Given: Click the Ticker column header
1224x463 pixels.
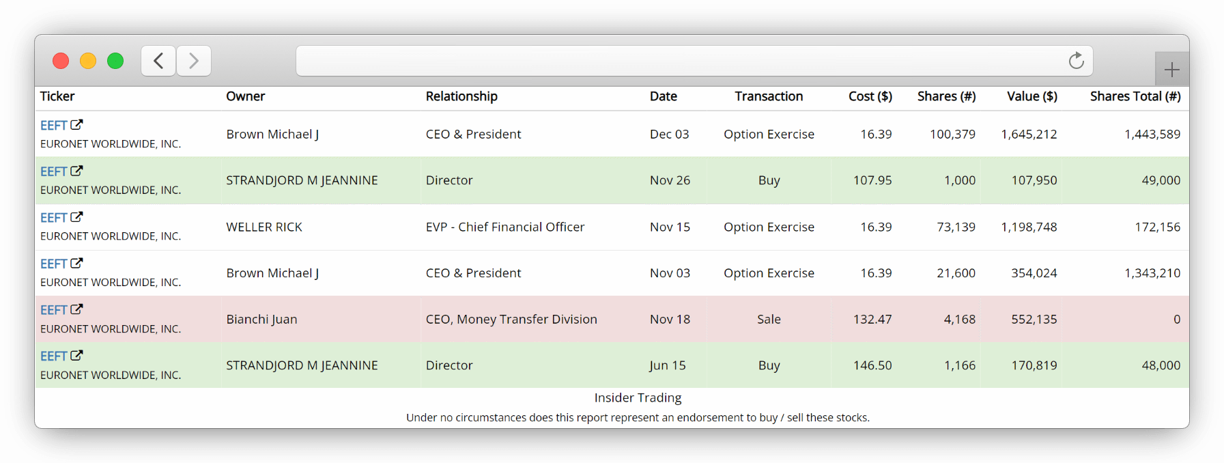Looking at the screenshot, I should (x=57, y=96).
